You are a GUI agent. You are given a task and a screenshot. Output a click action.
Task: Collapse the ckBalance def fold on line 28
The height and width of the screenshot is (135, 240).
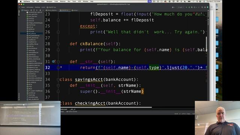click(x=58, y=44)
